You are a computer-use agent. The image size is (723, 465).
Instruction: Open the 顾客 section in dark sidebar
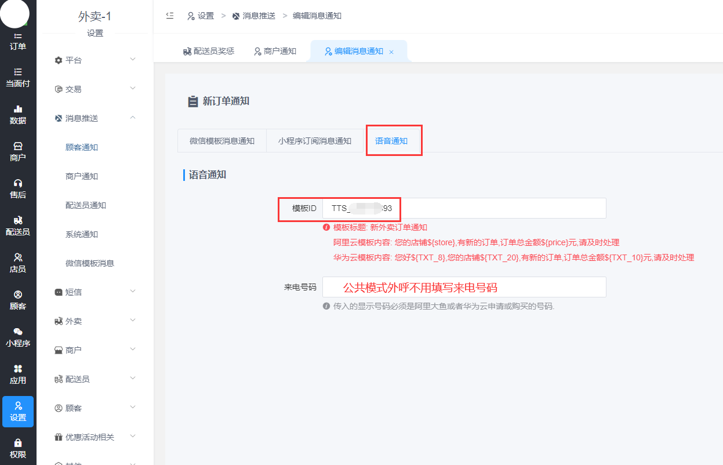(x=18, y=300)
